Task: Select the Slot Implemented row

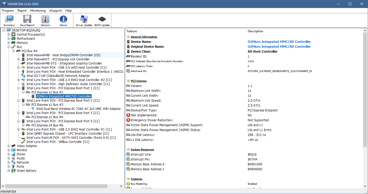Action: tap(244, 115)
